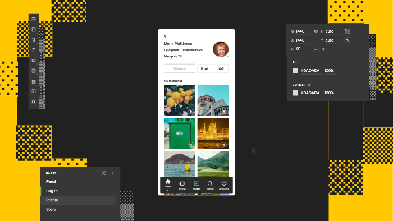Toggle aspect ratio lock between W and H
Screen dimensions: 393x221
(316, 31)
